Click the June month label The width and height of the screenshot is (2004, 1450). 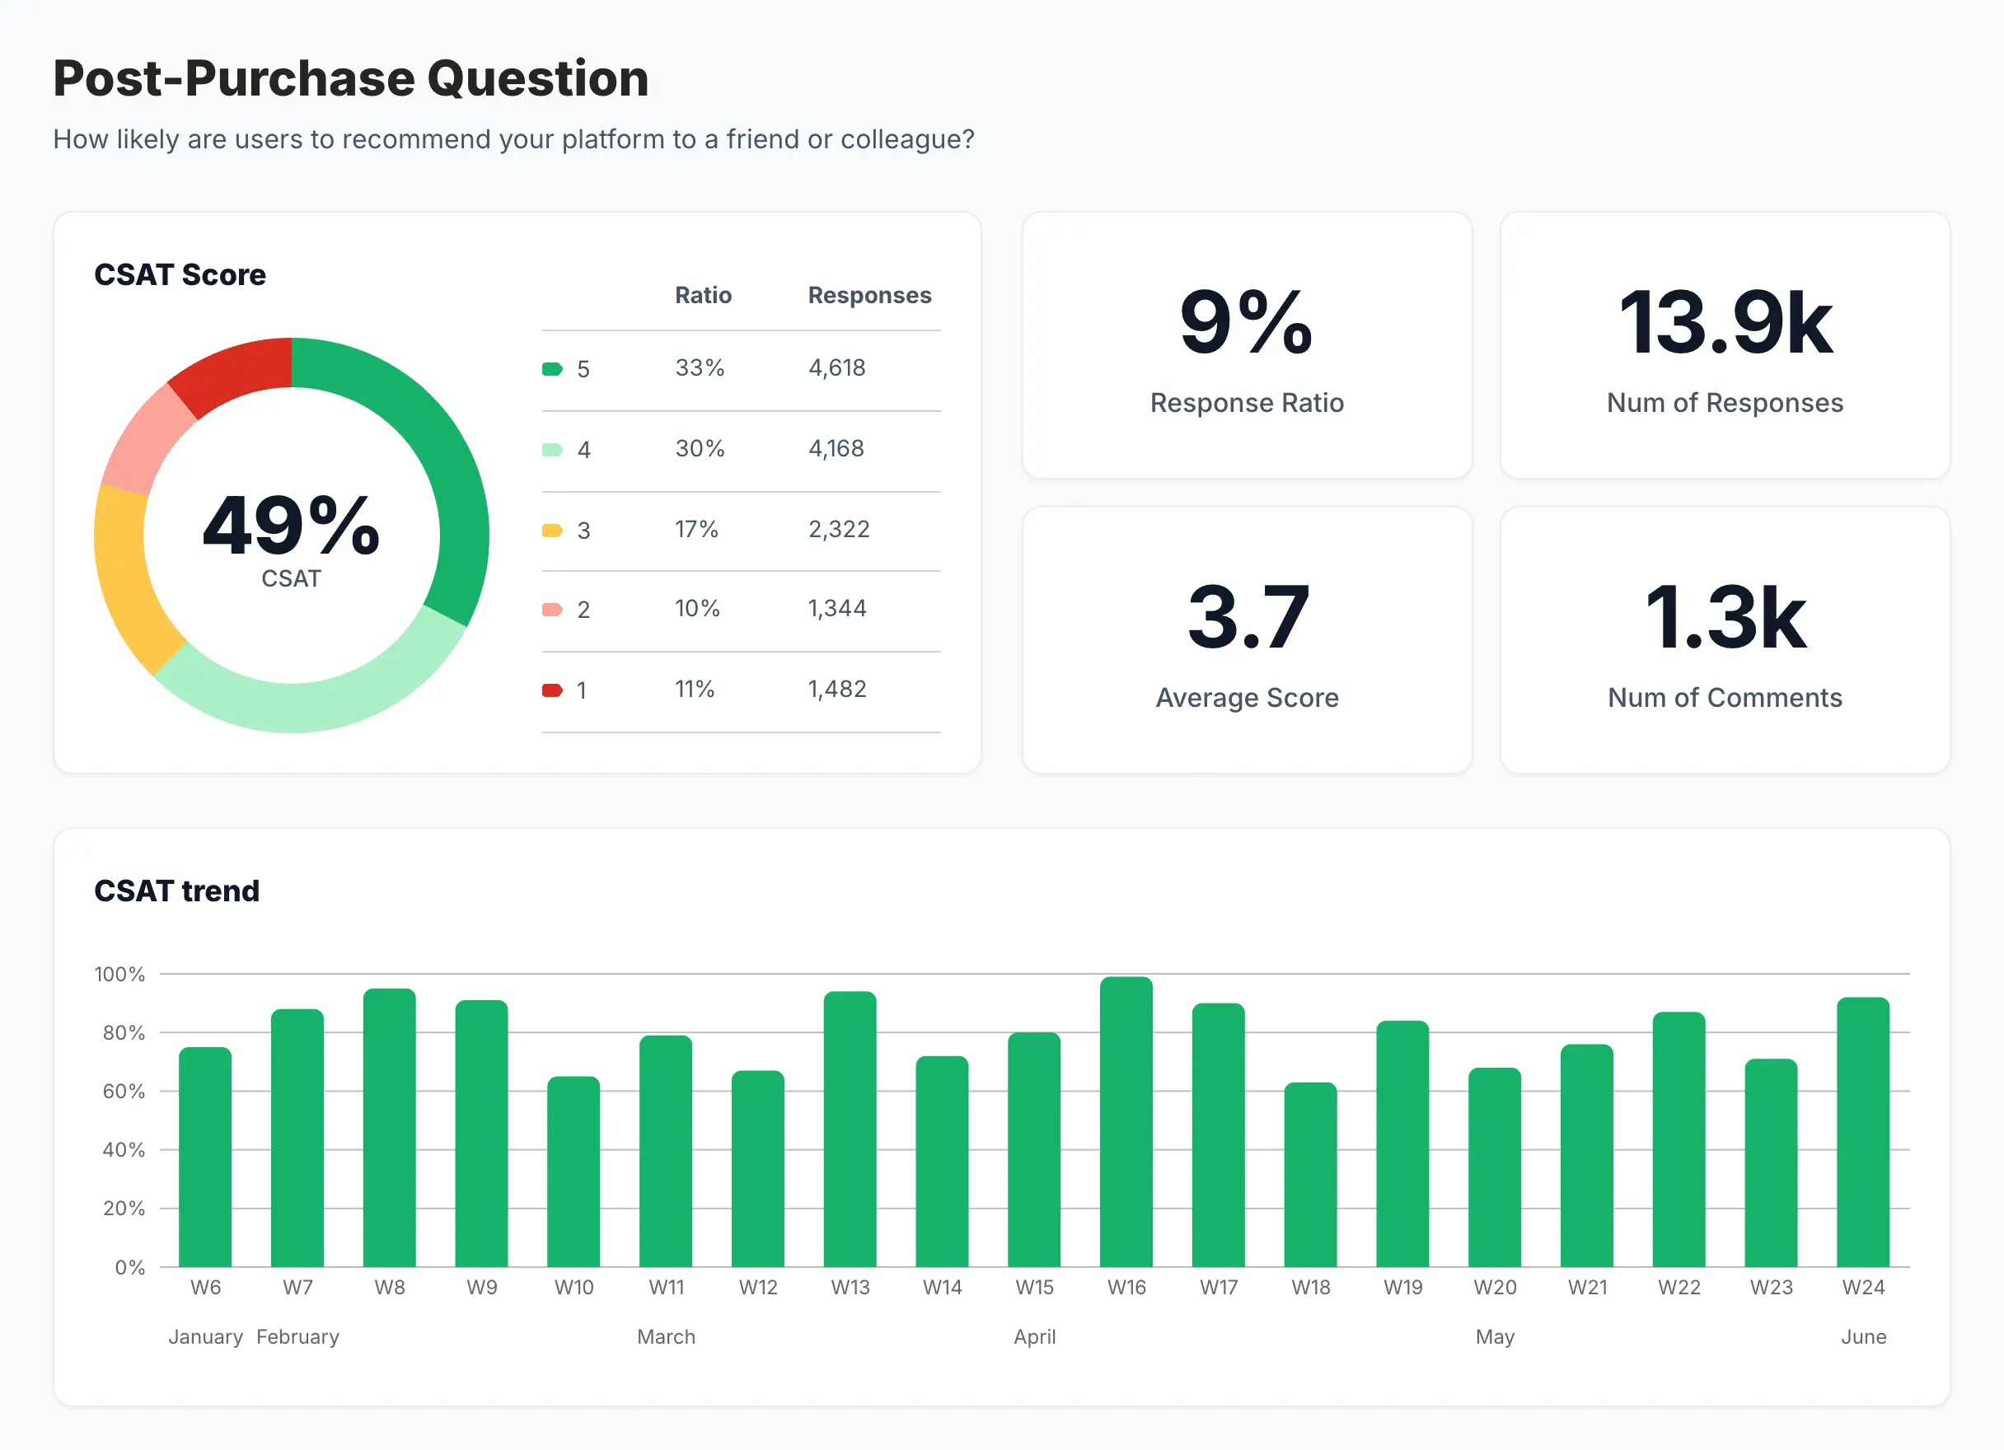click(x=1864, y=1337)
